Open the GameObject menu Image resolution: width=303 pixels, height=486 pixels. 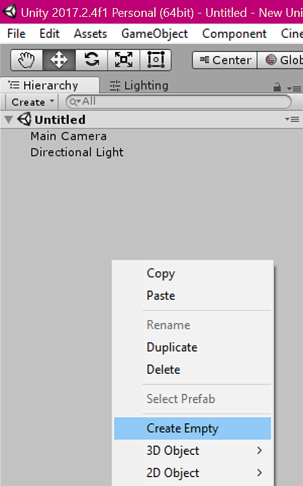pyautogui.click(x=155, y=34)
